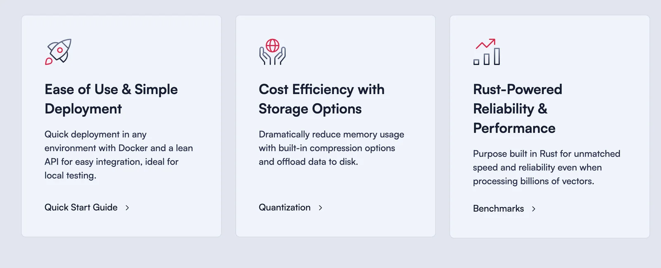This screenshot has height=268, width=661.
Task: Click the Quick deployment description paragraph
Action: [x=119, y=155]
